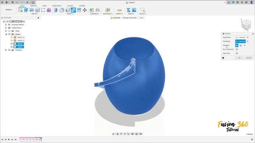Select the Hole tool
Viewport: 255px width, 143px height.
point(37,10)
